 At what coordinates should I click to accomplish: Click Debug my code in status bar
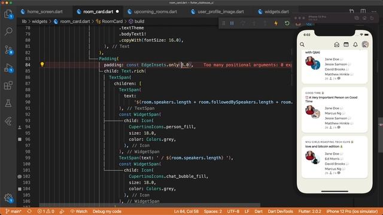coord(107,211)
